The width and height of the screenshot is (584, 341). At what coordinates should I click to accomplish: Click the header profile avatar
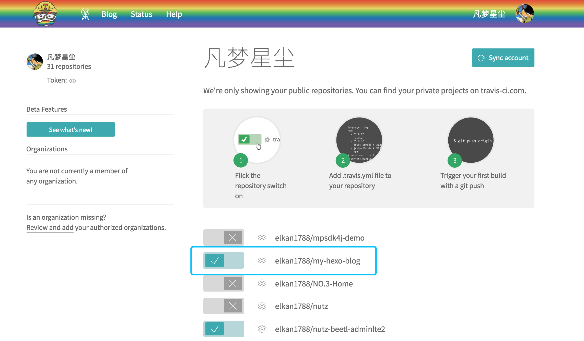[525, 14]
